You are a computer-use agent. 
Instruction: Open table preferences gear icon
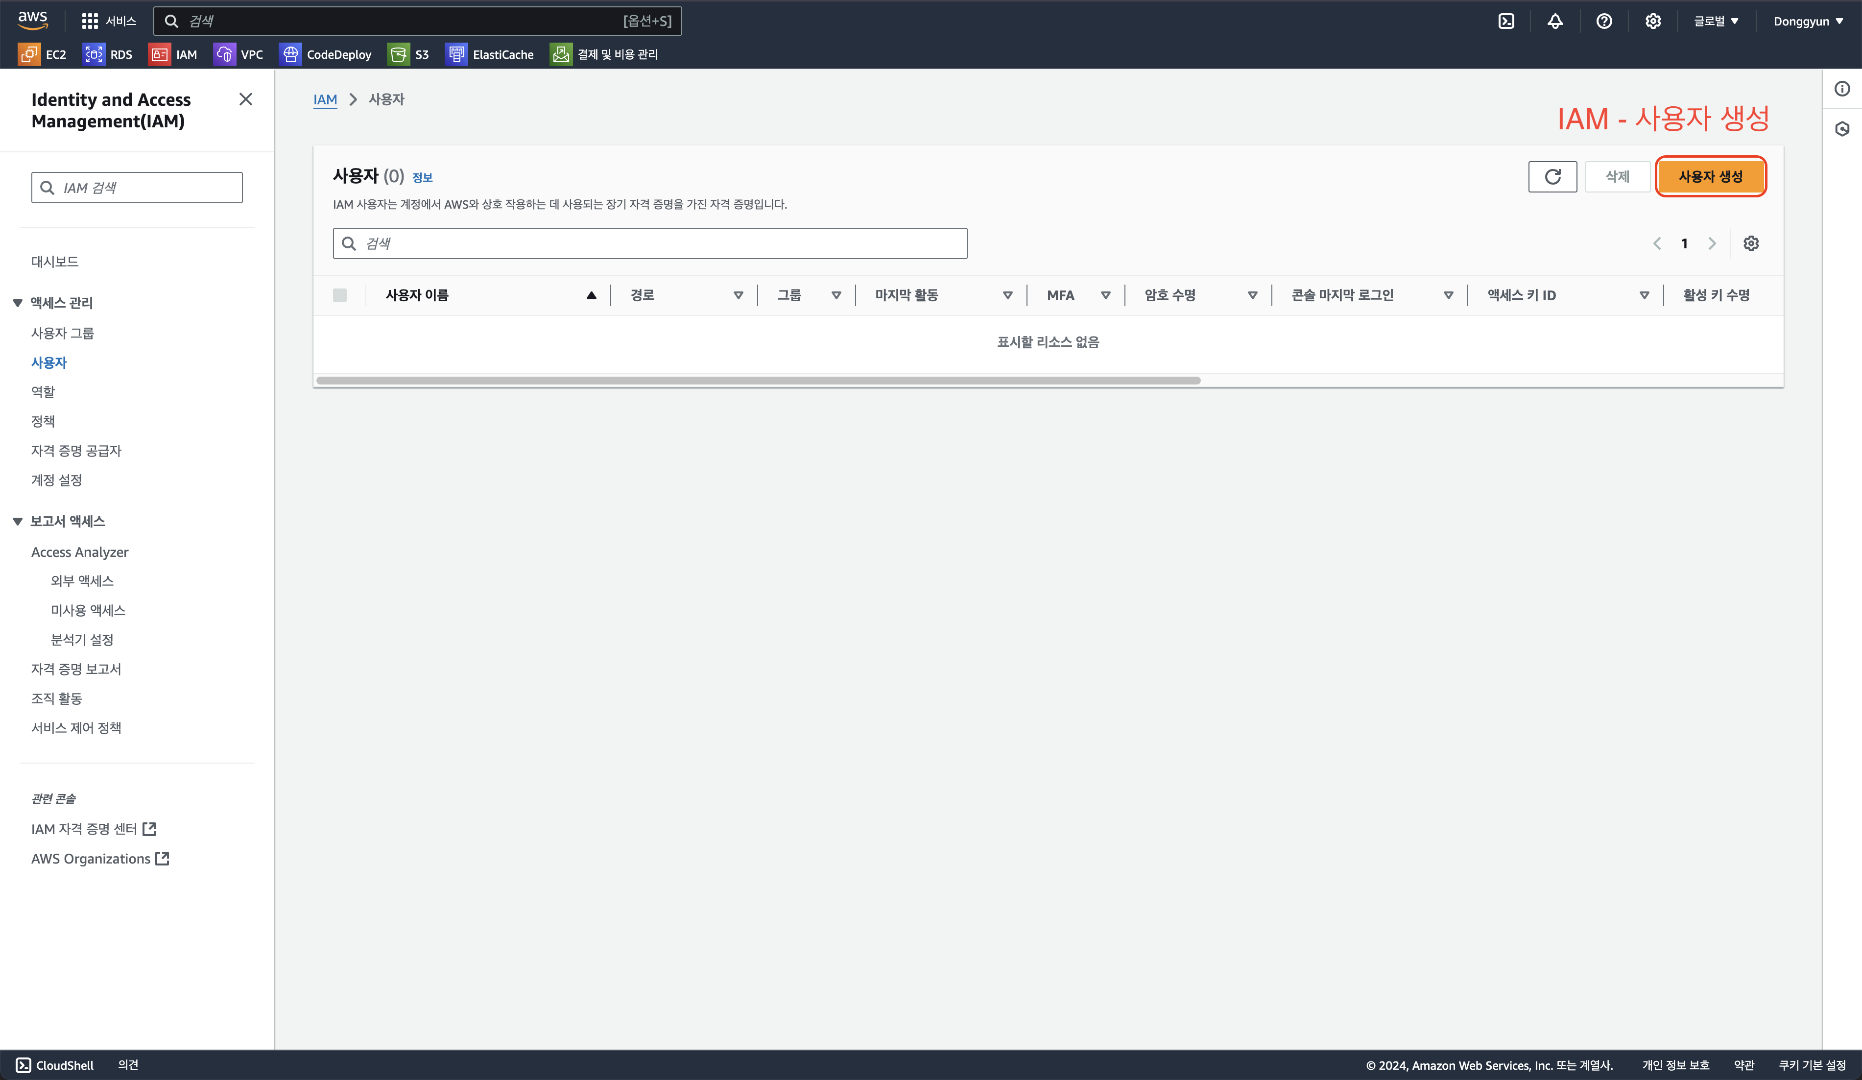pos(1750,243)
